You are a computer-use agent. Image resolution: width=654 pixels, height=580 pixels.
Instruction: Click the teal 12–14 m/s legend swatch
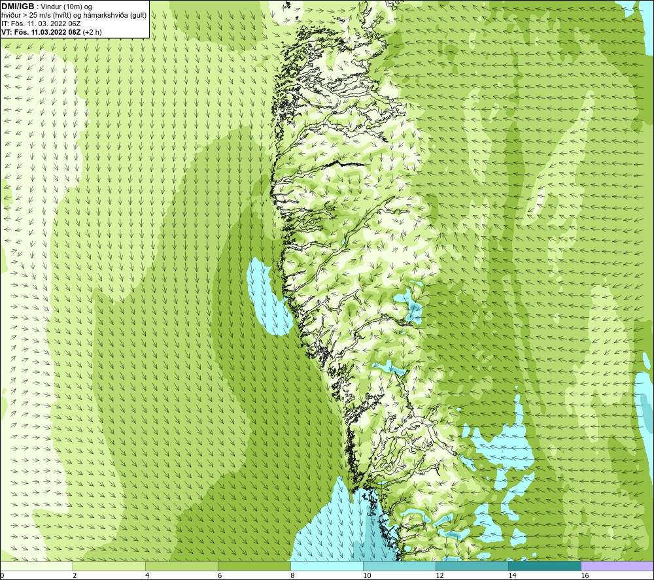pos(472,566)
